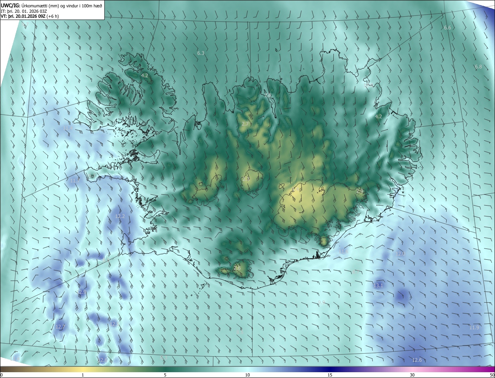Screen dimensions: 495x378
Task: Click the 11.6 value off the southeast coast
Action: click(x=343, y=251)
